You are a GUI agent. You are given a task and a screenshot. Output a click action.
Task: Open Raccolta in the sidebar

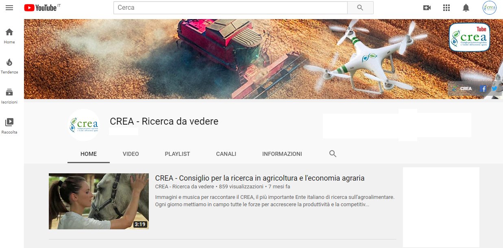[9, 125]
